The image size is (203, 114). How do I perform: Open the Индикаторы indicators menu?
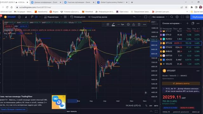point(51,17)
